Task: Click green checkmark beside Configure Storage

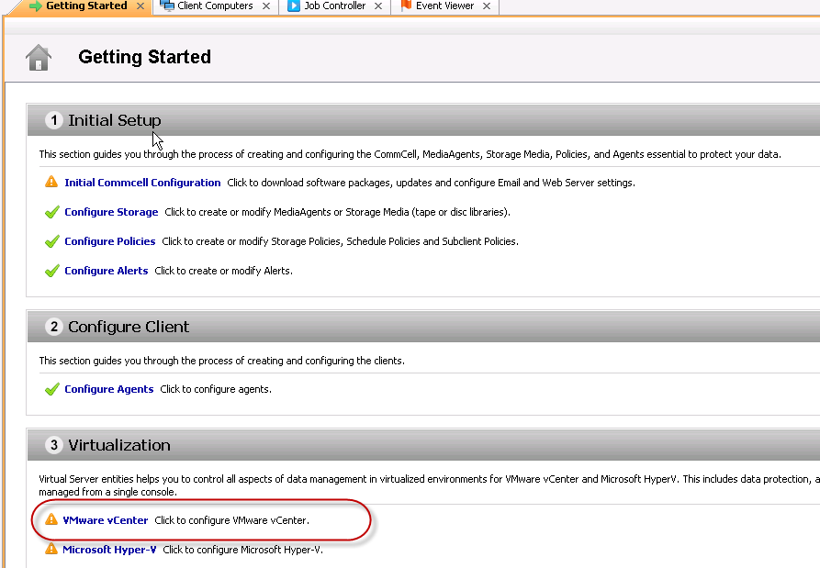Action: tap(51, 213)
